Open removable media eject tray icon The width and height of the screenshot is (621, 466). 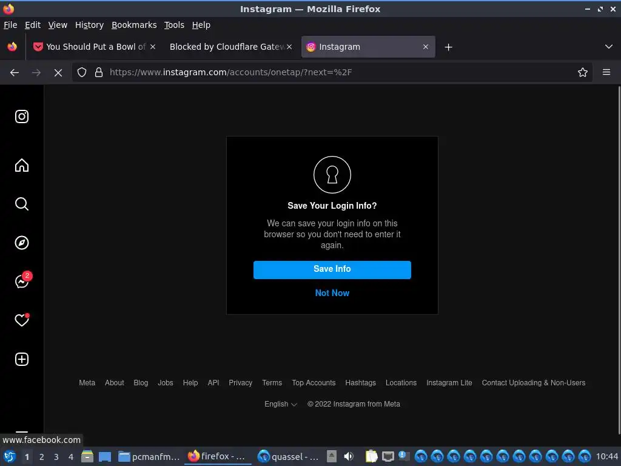point(332,456)
